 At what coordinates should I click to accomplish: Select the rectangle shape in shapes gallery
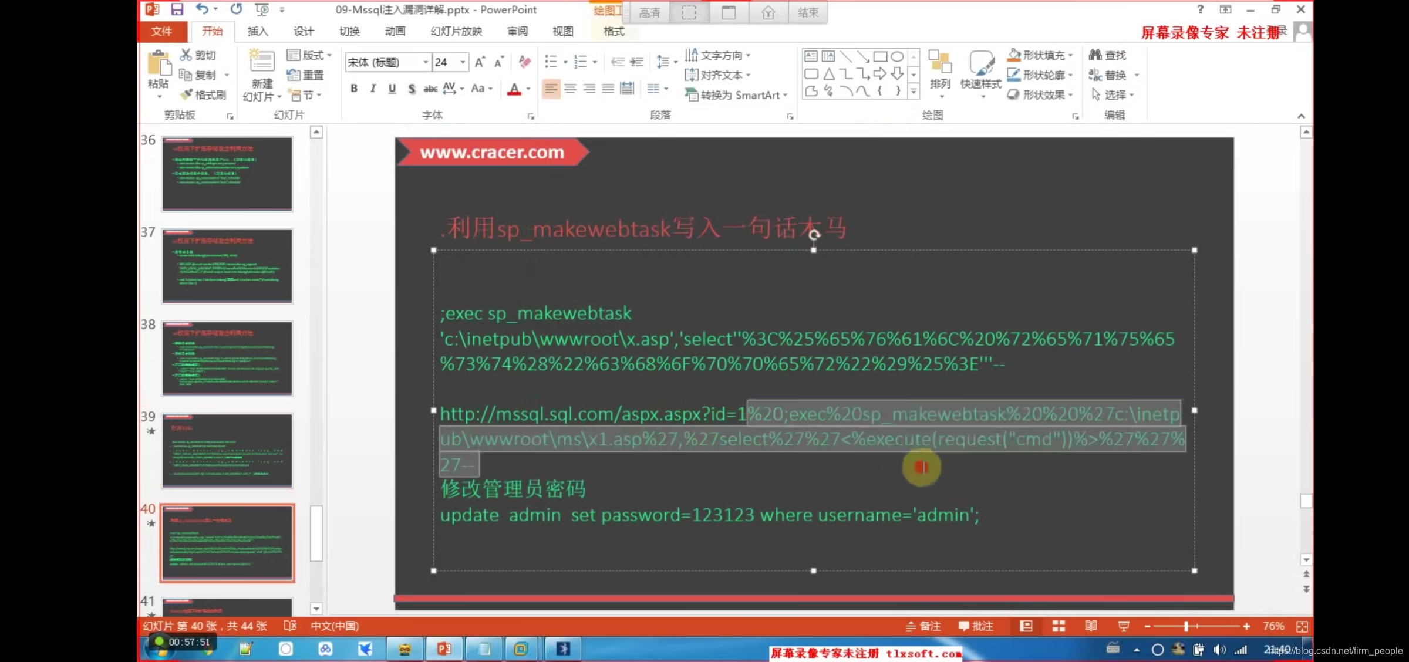[x=880, y=56]
